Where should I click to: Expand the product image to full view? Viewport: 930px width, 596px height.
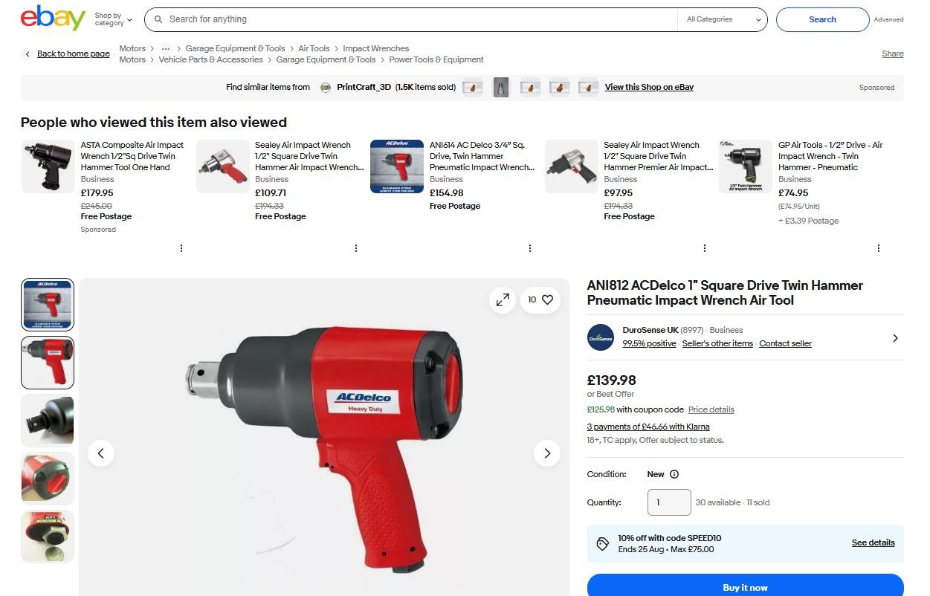tap(503, 299)
